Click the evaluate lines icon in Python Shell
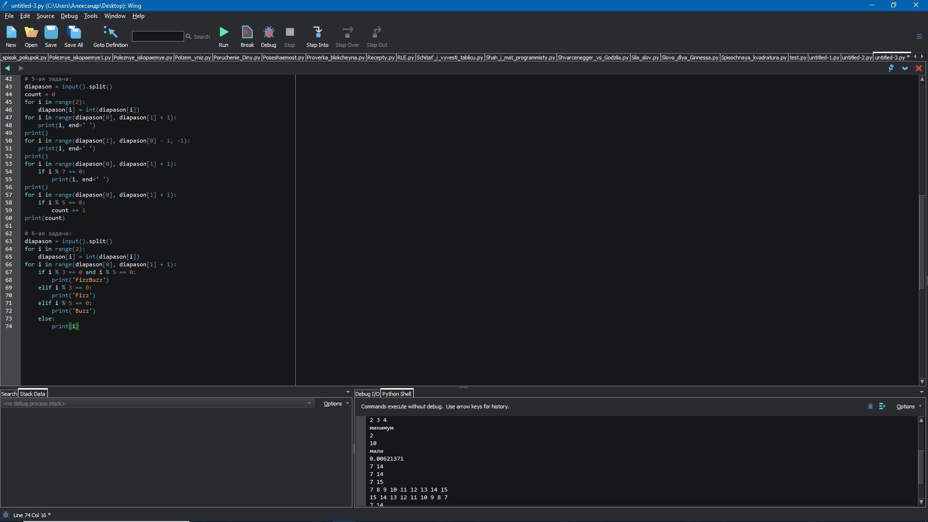Screen dimensions: 928x522 pos(882,406)
